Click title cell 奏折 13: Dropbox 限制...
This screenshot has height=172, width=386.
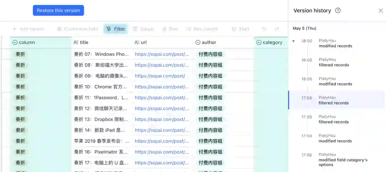[102, 119]
